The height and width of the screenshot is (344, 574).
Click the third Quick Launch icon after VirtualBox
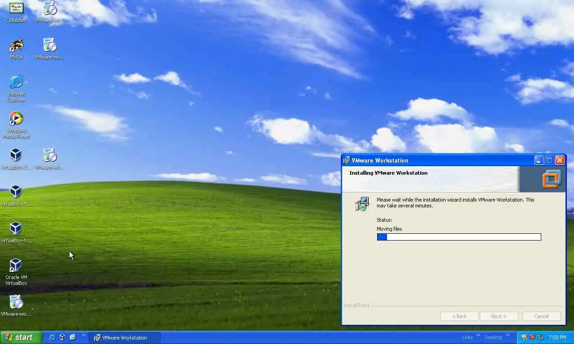pos(73,337)
